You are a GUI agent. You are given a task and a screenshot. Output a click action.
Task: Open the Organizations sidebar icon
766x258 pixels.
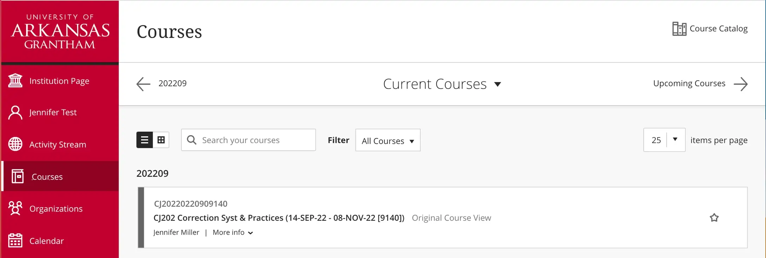(15, 208)
